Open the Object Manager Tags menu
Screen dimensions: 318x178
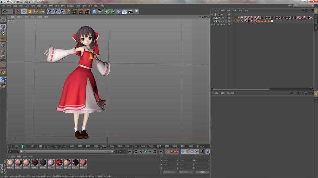[x=240, y=11]
